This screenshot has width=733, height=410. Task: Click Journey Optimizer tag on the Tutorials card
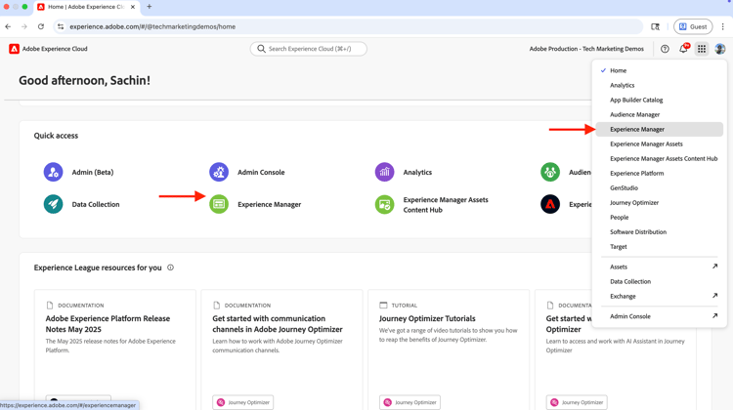tap(410, 402)
